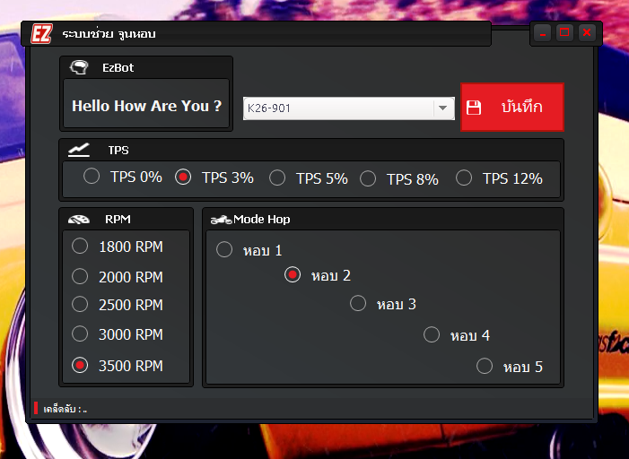Image resolution: width=629 pixels, height=459 pixels.
Task: Click the K26-901 combo box field
Action: pos(337,108)
